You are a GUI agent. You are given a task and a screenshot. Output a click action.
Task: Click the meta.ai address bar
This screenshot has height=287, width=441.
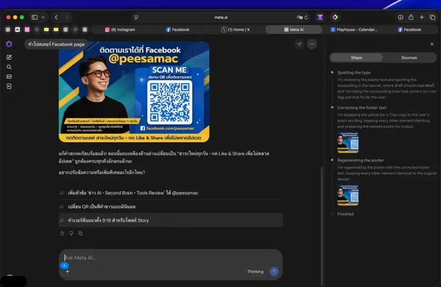point(221,18)
